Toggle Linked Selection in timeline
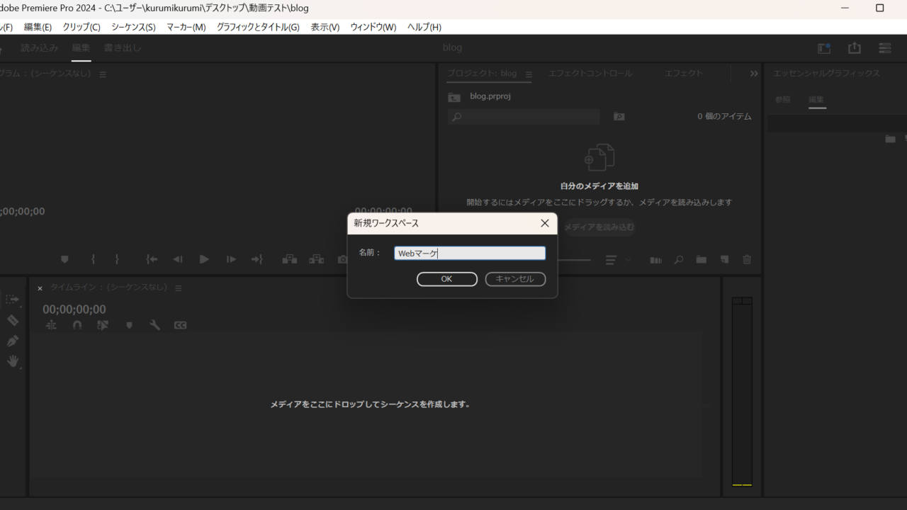 point(103,325)
